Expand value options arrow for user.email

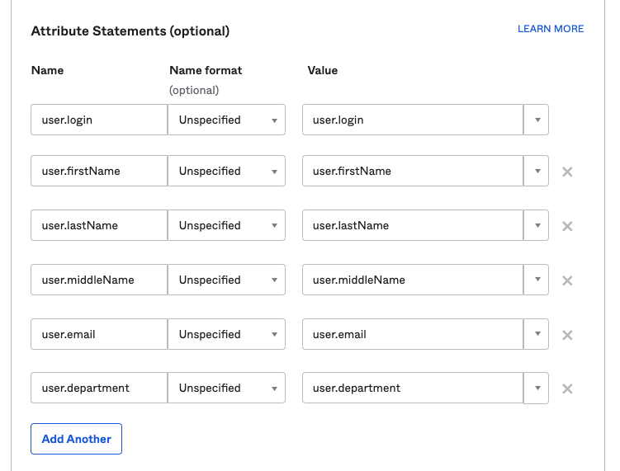click(536, 334)
